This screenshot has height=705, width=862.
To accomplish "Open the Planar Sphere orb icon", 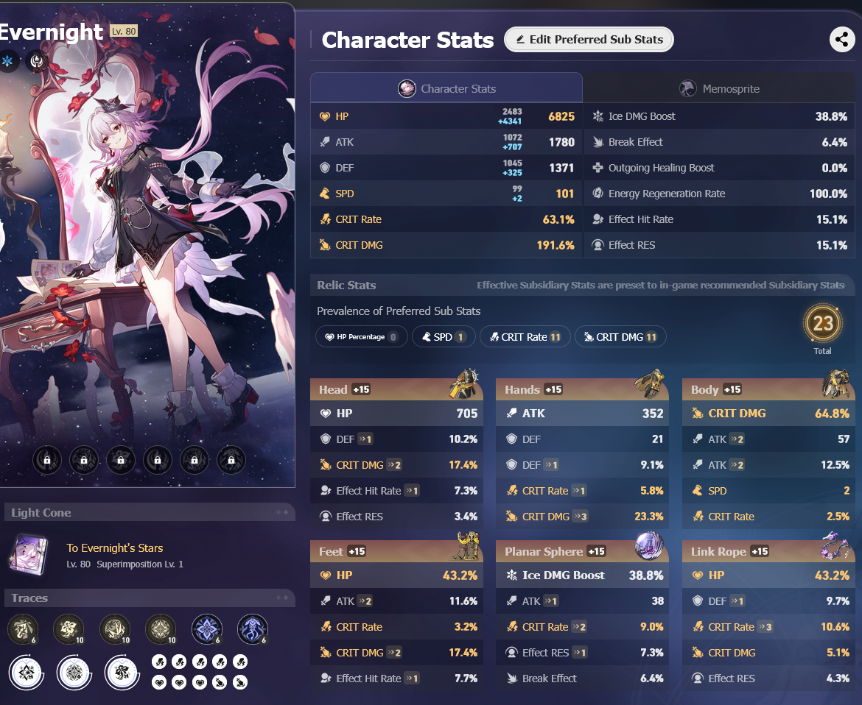I will [x=648, y=546].
